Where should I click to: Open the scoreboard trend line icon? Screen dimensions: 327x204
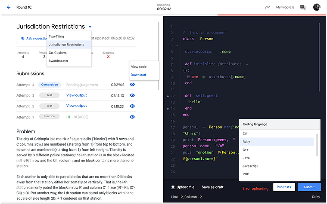tap(267, 7)
